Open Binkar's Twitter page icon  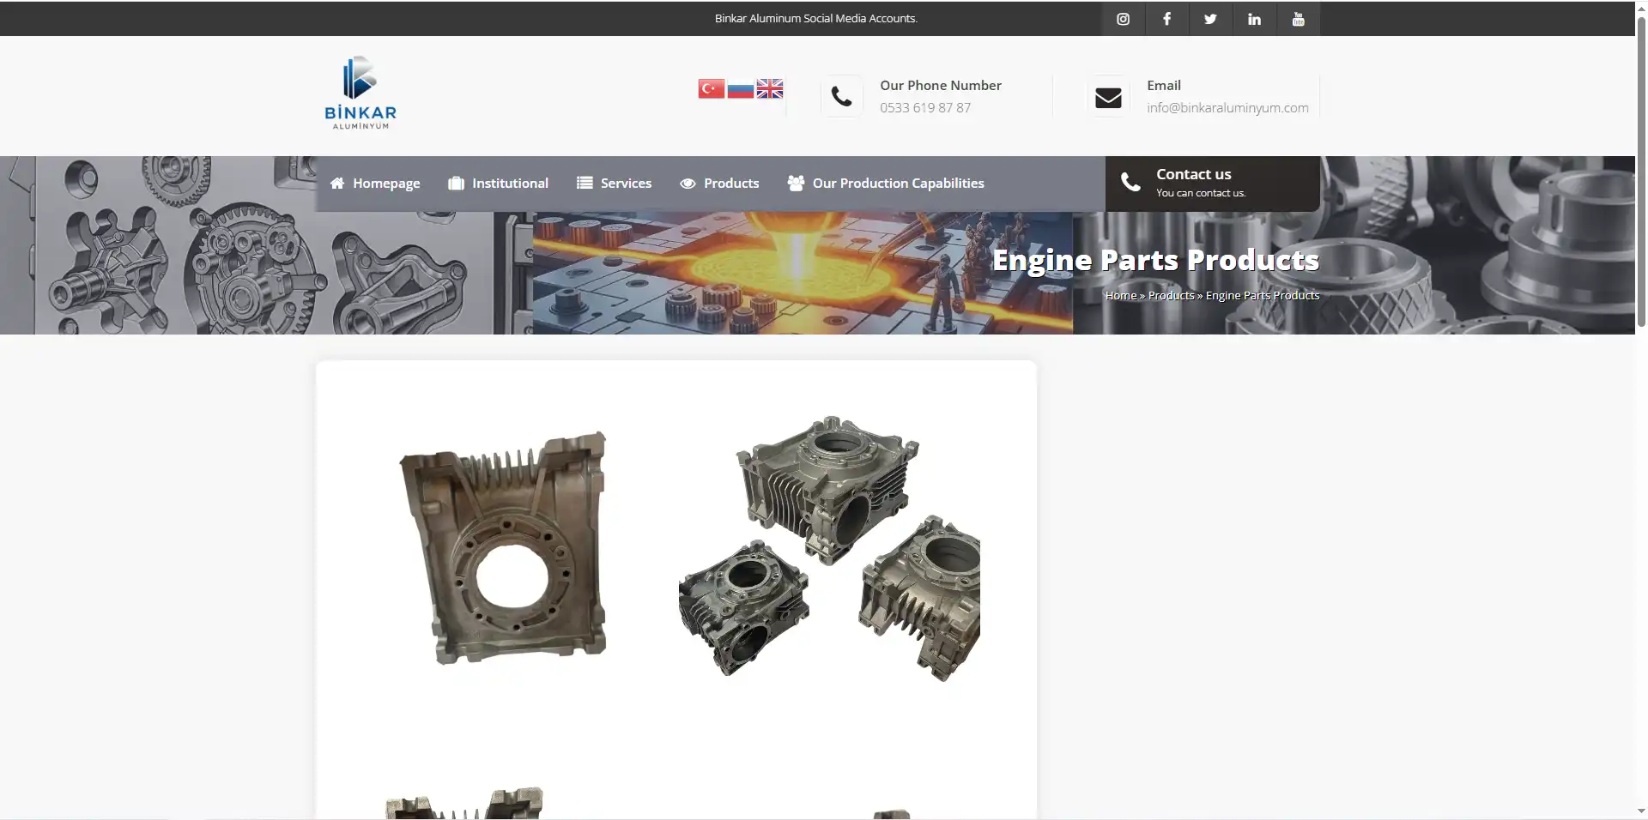[x=1210, y=19]
